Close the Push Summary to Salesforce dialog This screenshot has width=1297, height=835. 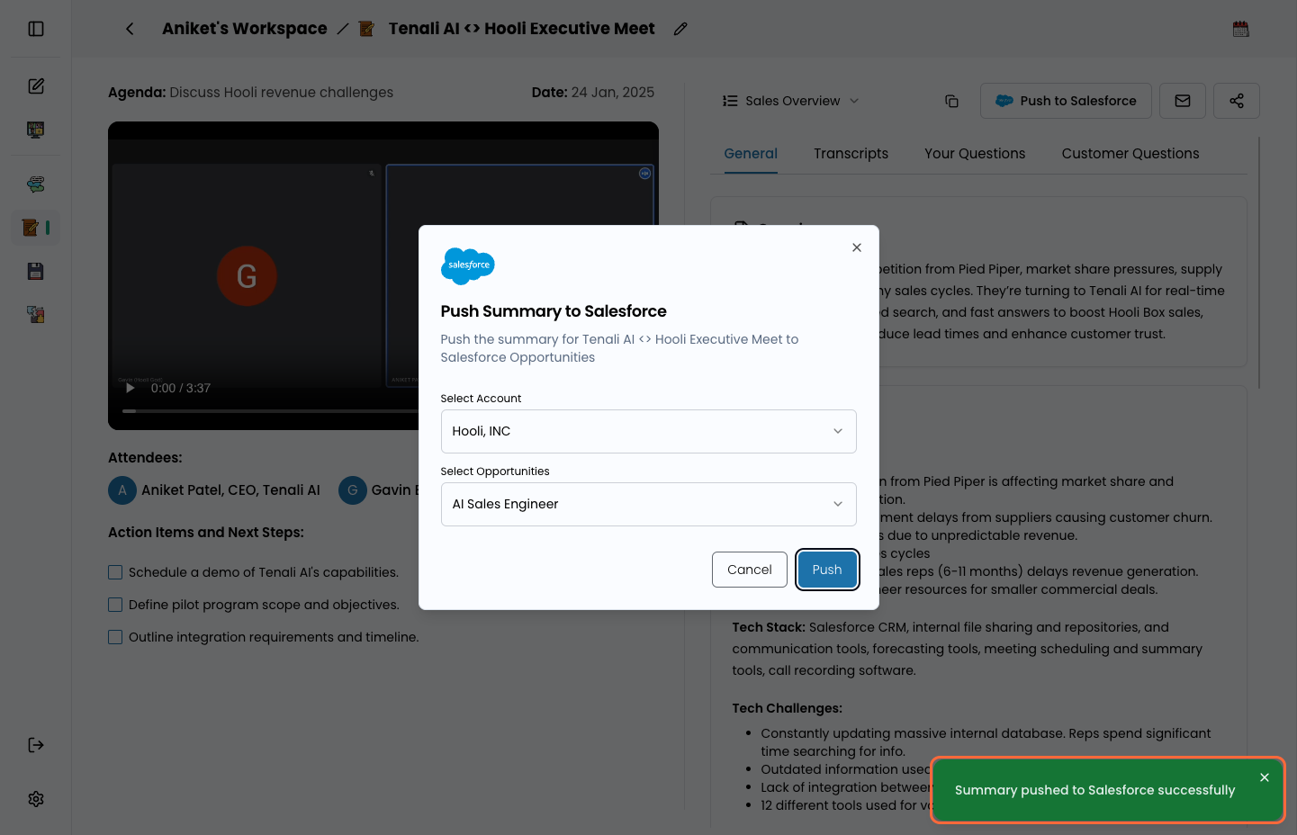pos(857,247)
